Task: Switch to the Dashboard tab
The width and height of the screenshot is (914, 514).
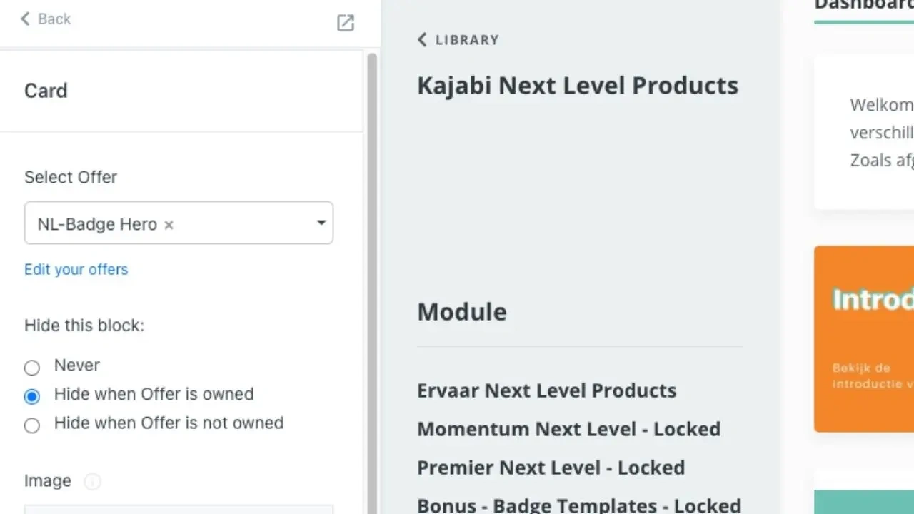Action: point(864,6)
